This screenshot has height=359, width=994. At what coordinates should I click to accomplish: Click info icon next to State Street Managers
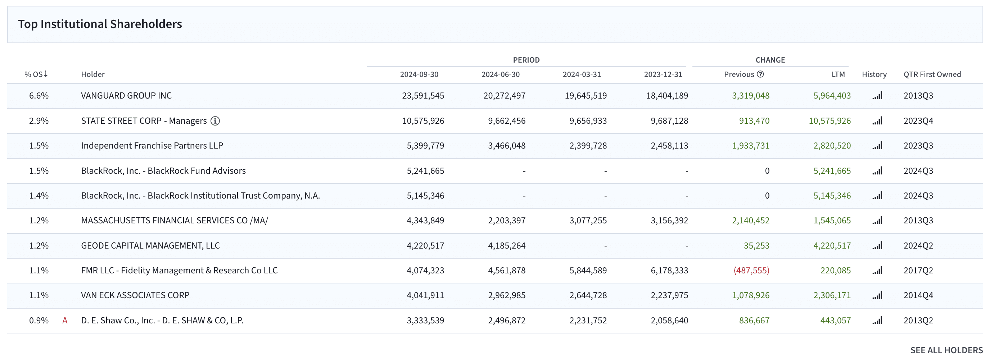(215, 121)
